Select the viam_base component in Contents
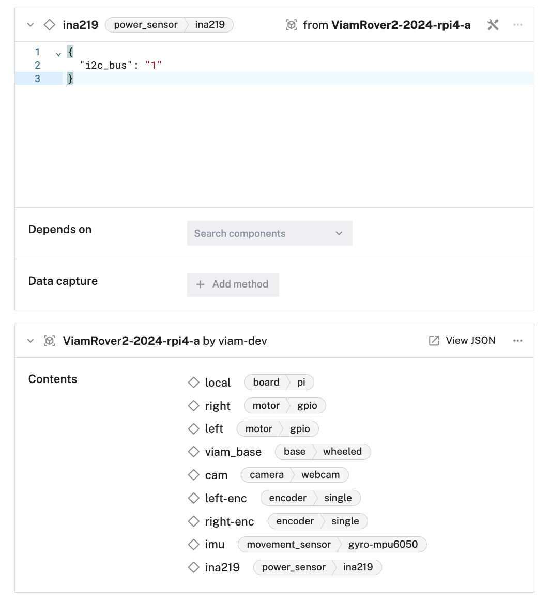 (233, 452)
